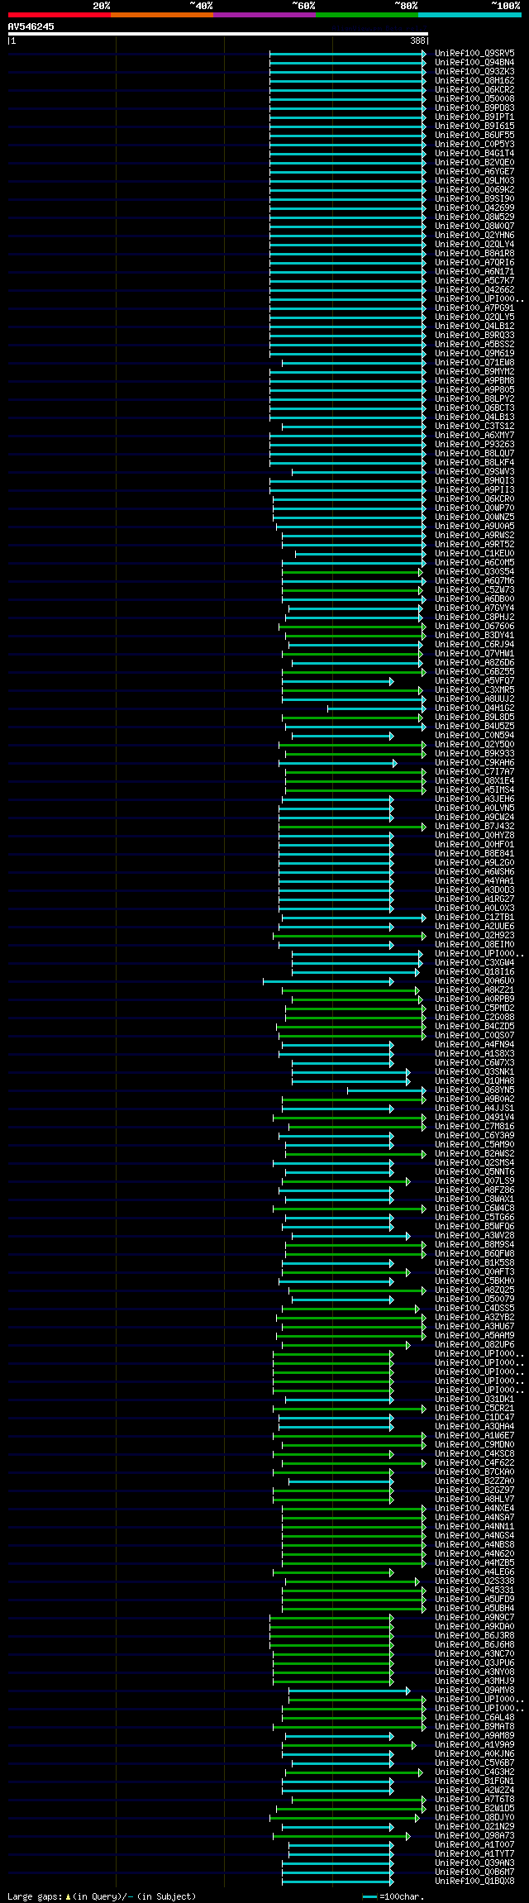Select the UniRef100_A7PG91 label
Image resolution: width=529 pixels, height=1903 pixels.
pos(474,308)
